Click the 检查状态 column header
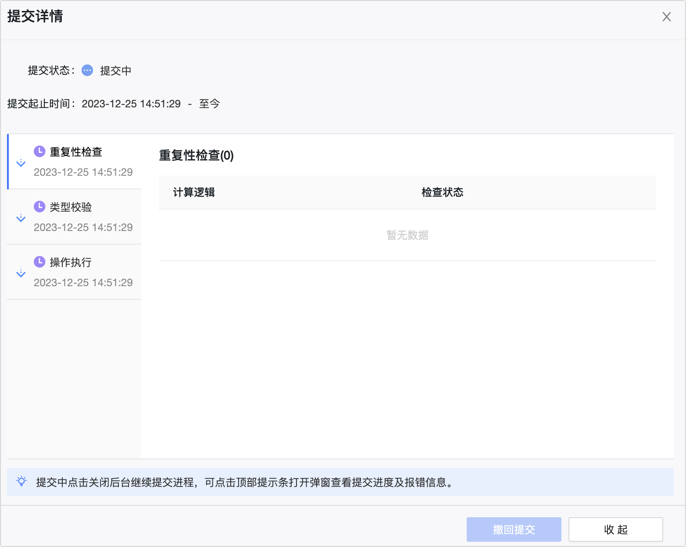The height and width of the screenshot is (547, 686). click(x=442, y=192)
